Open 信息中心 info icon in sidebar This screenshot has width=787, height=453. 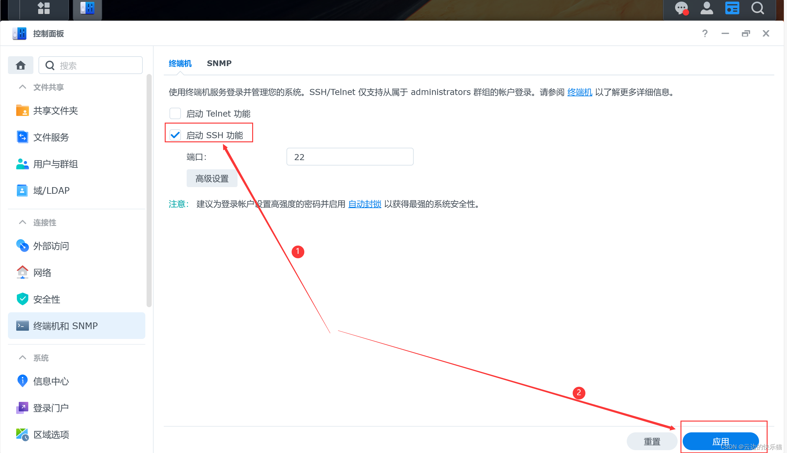tap(22, 381)
